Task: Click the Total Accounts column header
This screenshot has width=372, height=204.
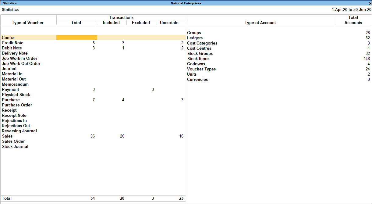Action: [x=353, y=20]
